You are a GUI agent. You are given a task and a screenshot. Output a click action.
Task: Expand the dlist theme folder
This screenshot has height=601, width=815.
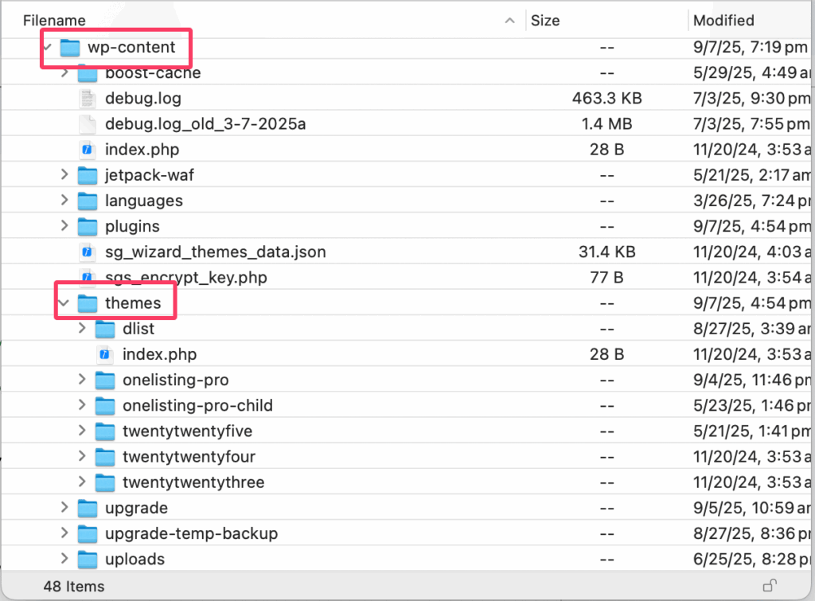click(82, 329)
